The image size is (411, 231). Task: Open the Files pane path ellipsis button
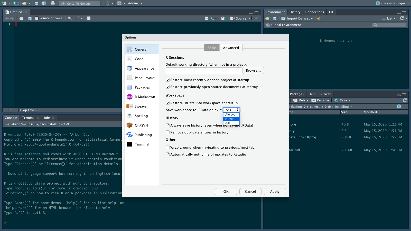pos(406,107)
